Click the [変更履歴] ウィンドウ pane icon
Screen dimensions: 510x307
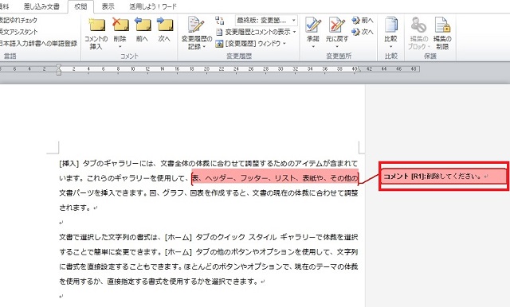pos(219,44)
